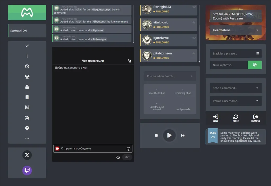Open the community users icon in the sidebar

(27, 76)
